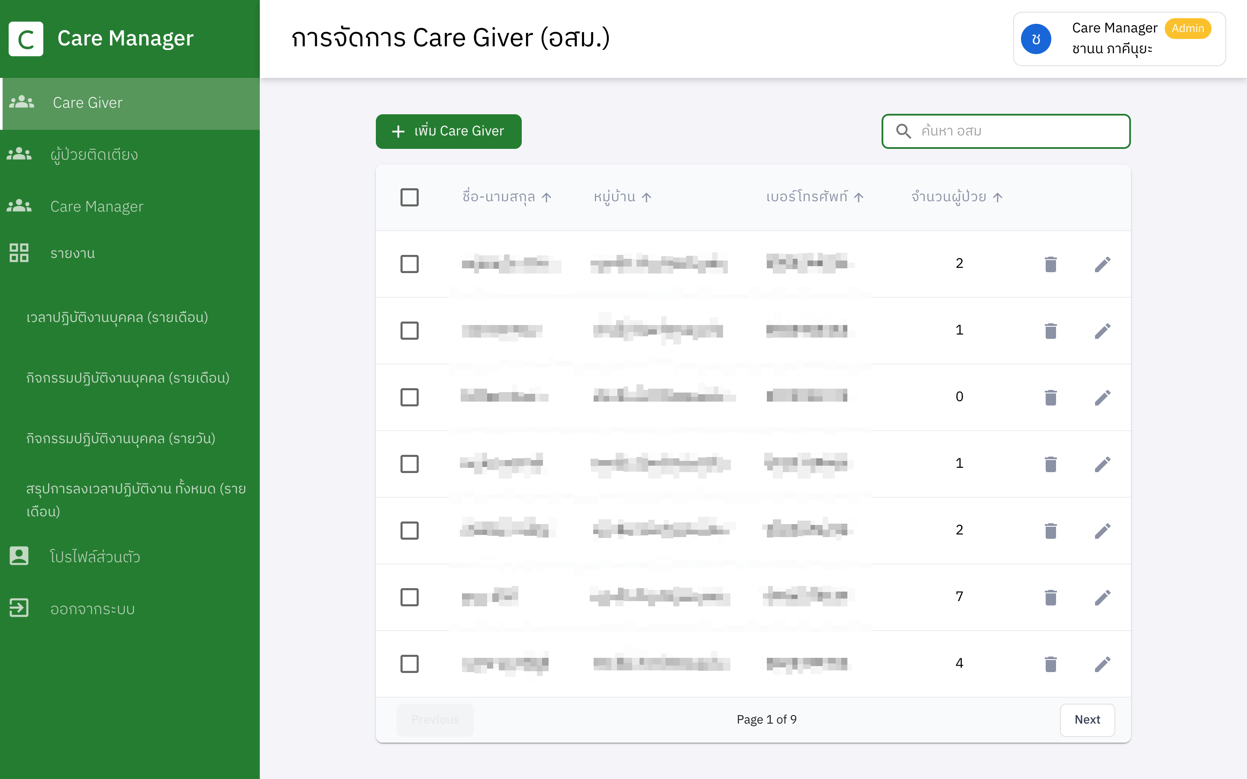Open the Care Manager sidebar menu item

coord(130,206)
